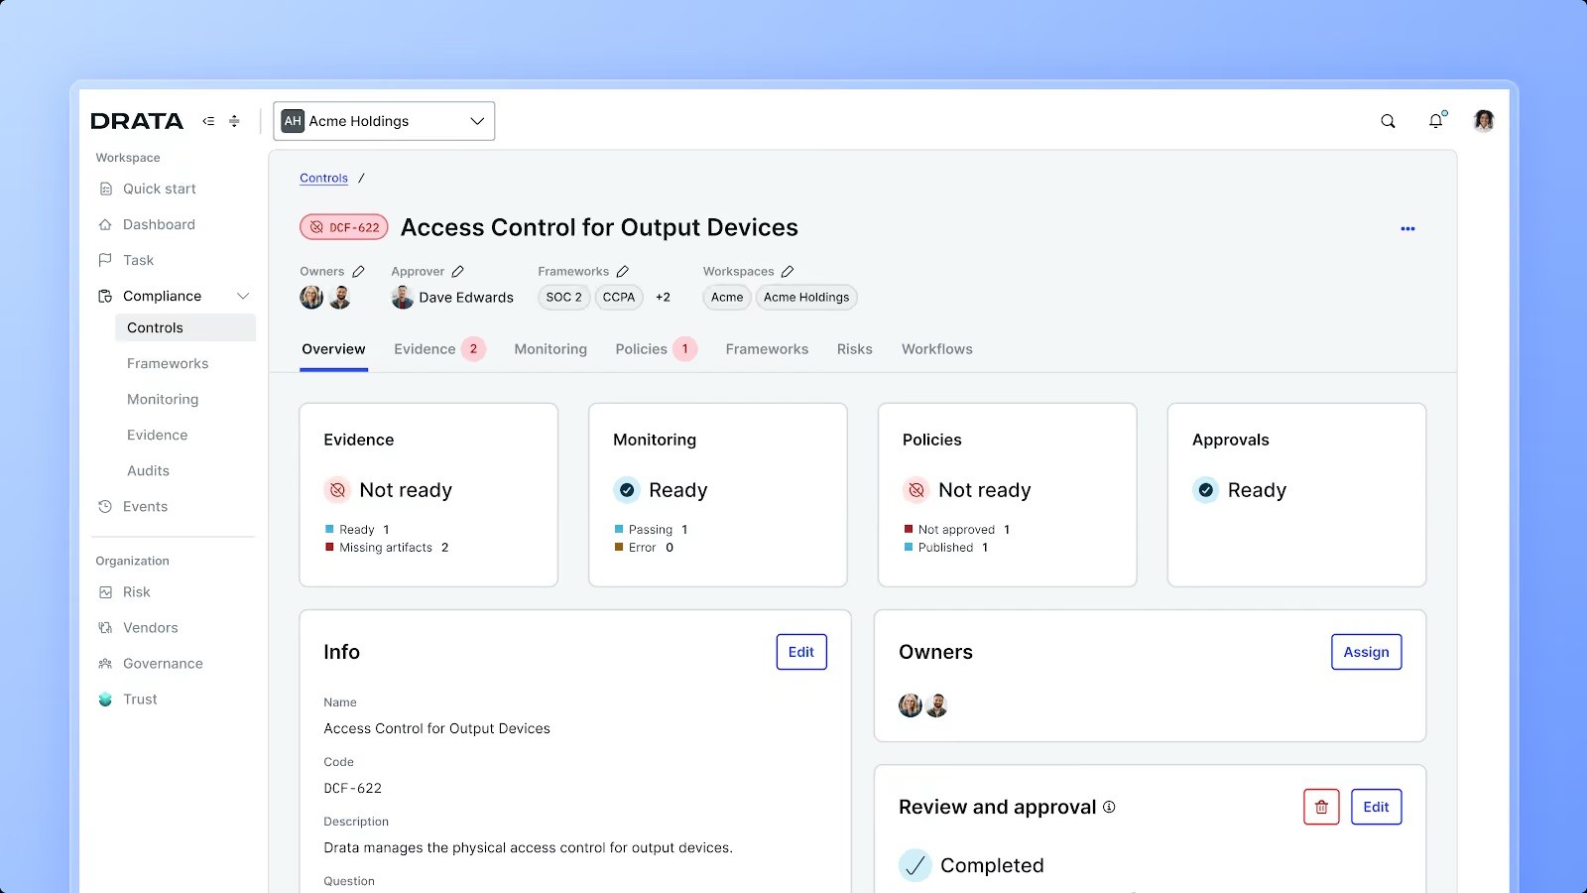Click the Policies tab count badge 1
The width and height of the screenshot is (1587, 893).
tap(684, 349)
